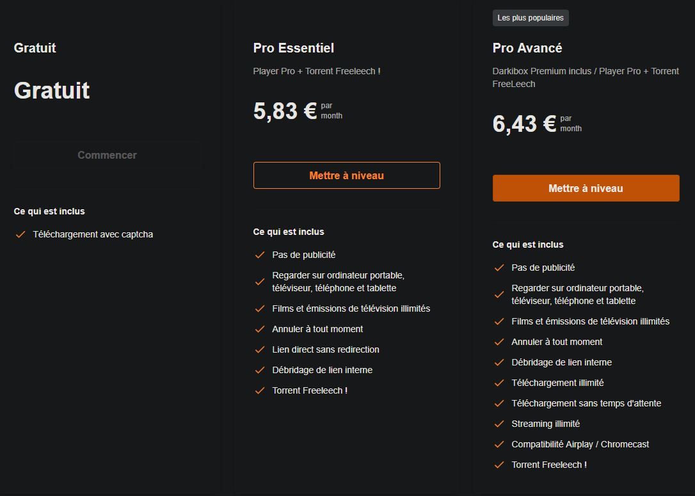Click the Pro Essentiel plan title
Image resolution: width=695 pixels, height=496 pixels.
(294, 48)
